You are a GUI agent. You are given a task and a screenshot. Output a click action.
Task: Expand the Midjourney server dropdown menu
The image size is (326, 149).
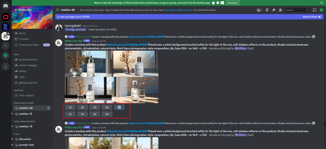click(48, 10)
